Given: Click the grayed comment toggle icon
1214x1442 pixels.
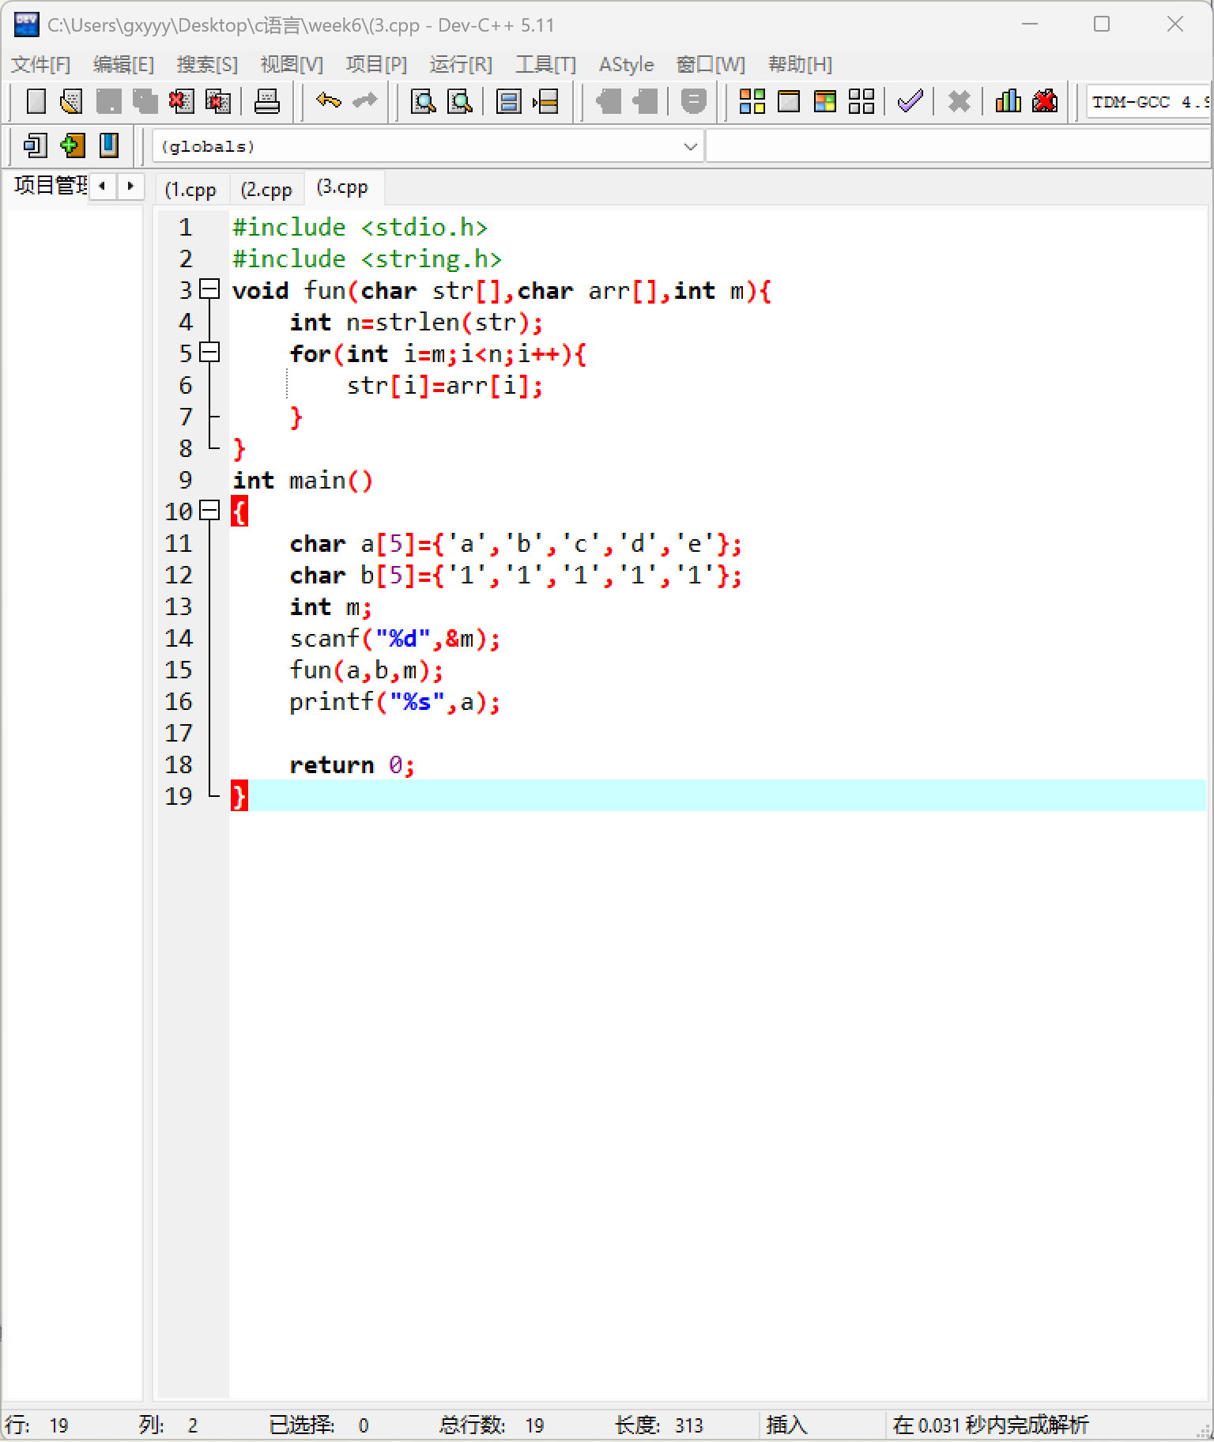Looking at the screenshot, I should (693, 101).
